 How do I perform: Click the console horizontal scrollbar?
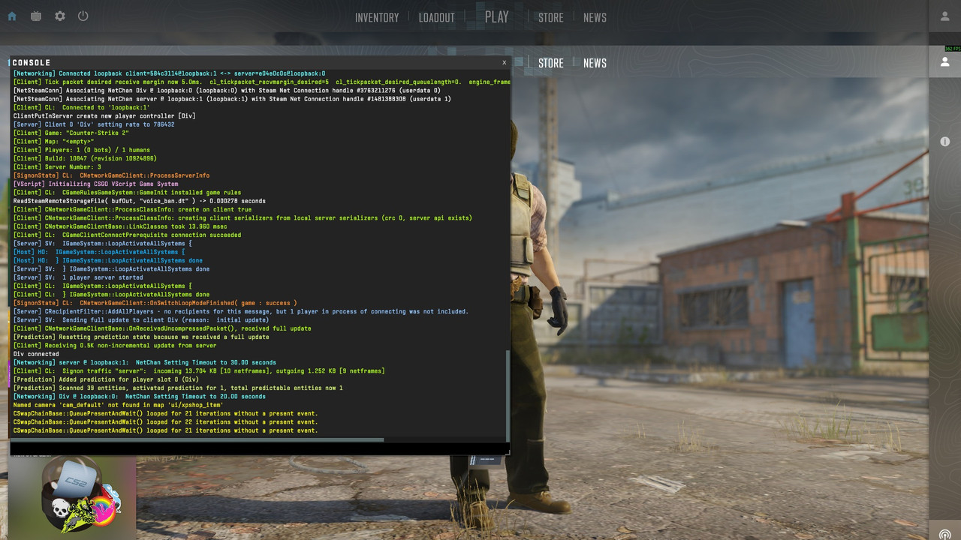(198, 439)
